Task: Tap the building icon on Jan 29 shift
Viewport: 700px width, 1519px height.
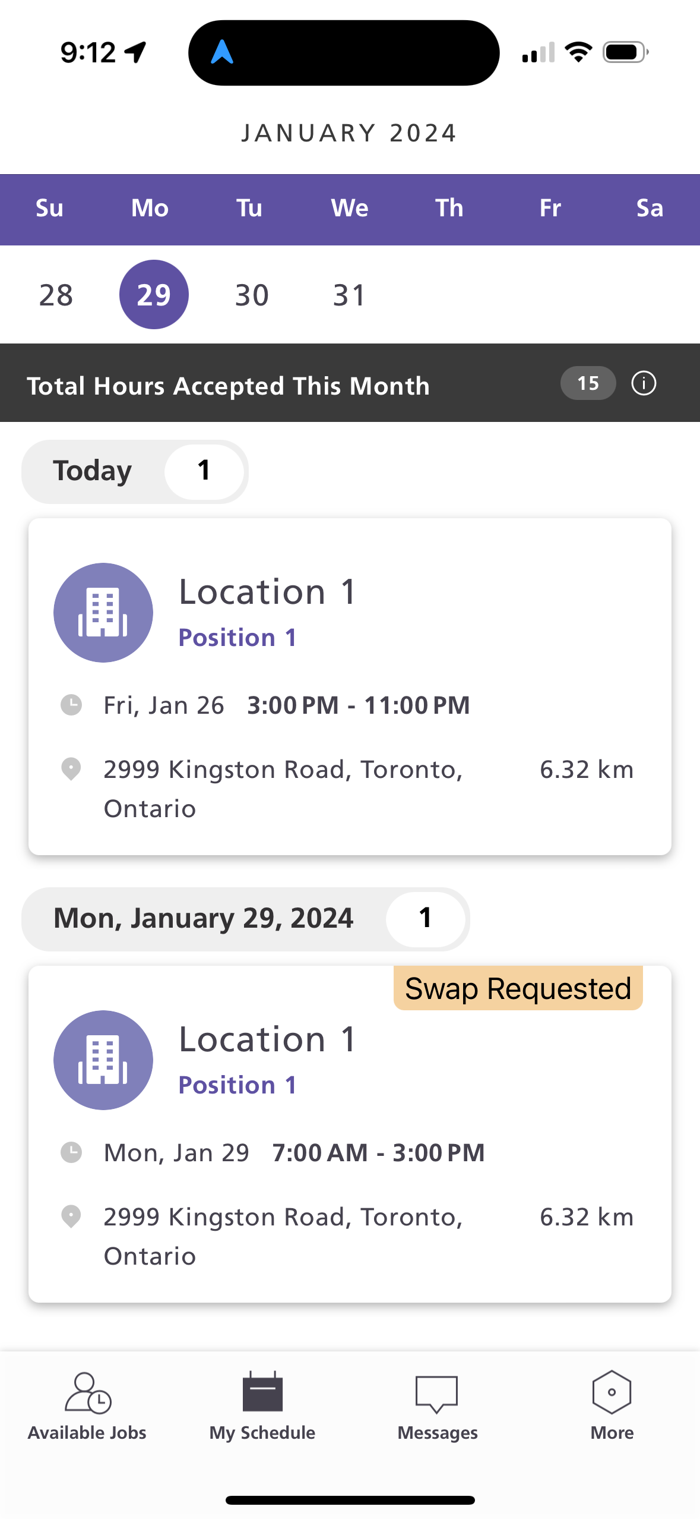Action: (103, 1060)
